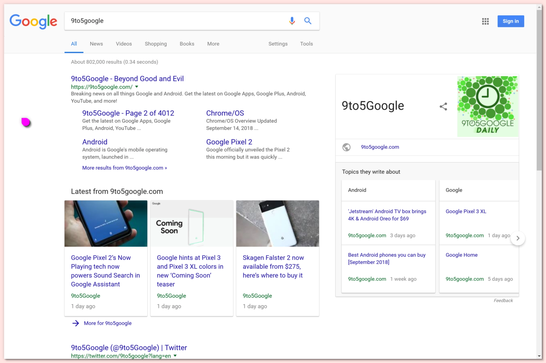Image resolution: width=546 pixels, height=363 pixels.
Task: Open the More search category menu
Action: (x=213, y=44)
